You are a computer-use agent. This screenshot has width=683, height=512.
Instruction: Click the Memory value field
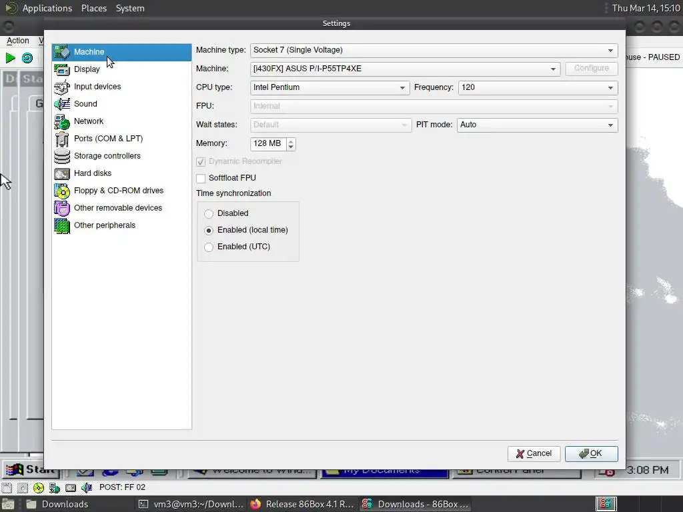[268, 144]
